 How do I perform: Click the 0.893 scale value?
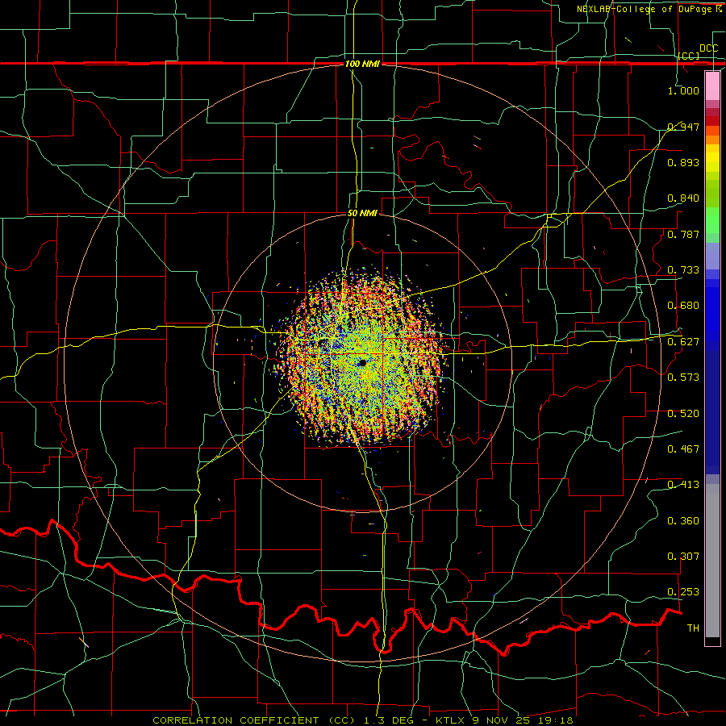pos(683,162)
